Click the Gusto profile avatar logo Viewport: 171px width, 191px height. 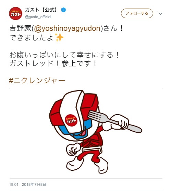pyautogui.click(x=15, y=13)
